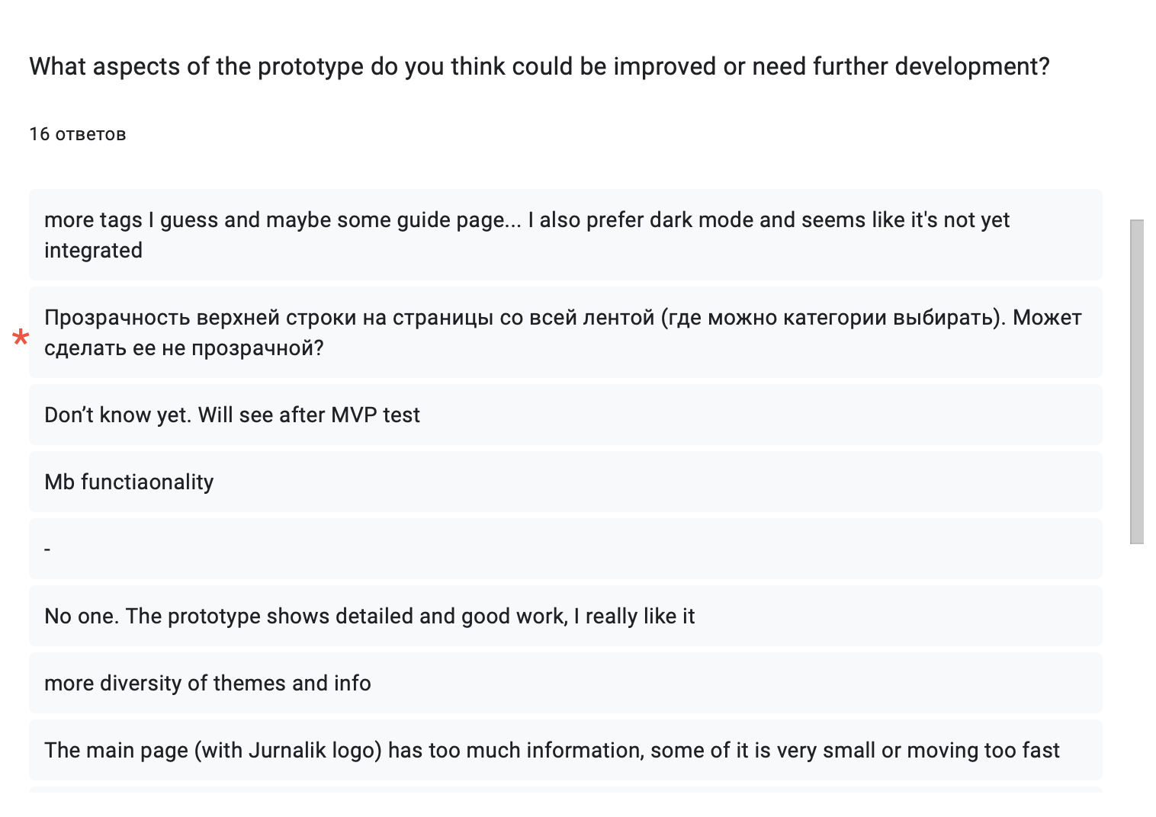1156x817 pixels.
Task: Click the word "integrated" in first response
Action: click(x=93, y=250)
